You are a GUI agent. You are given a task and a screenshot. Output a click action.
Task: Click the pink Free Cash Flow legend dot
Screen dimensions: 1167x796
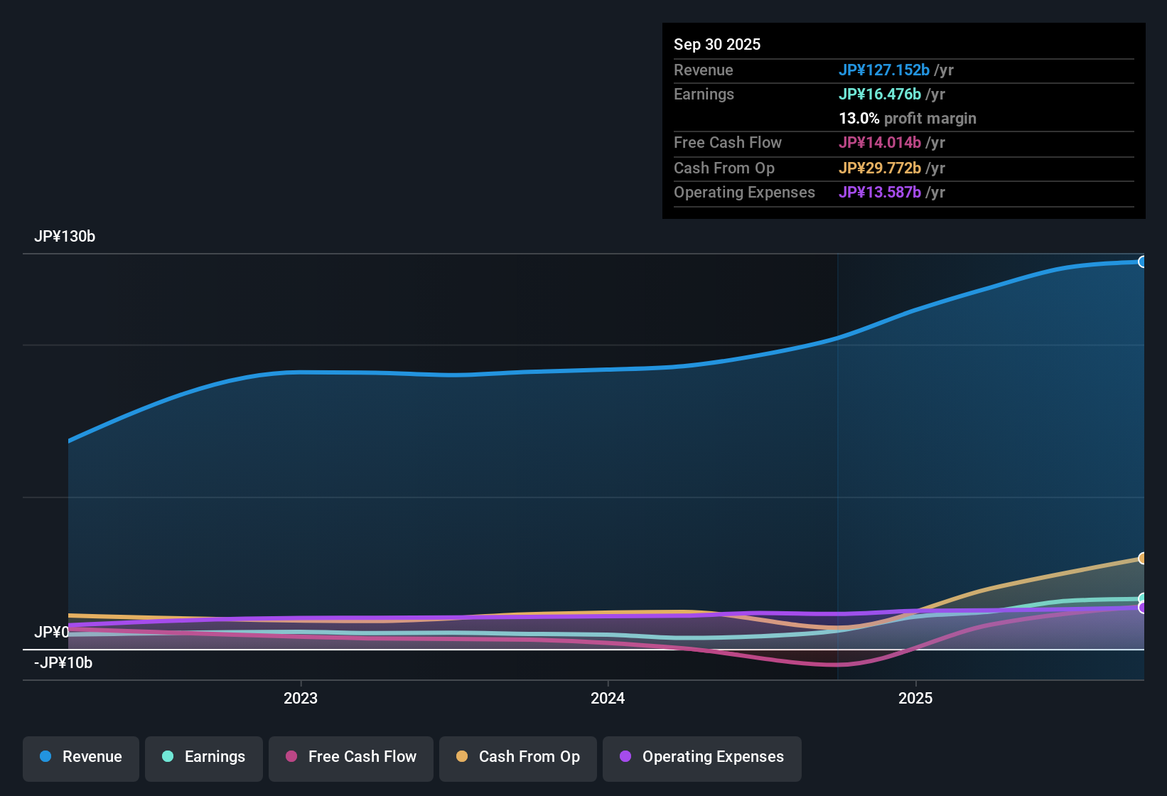(291, 757)
